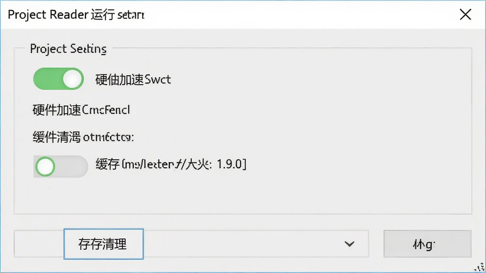Screen dimensions: 486x273
Task: Click the 1.9.0 version number text
Action: point(229,164)
